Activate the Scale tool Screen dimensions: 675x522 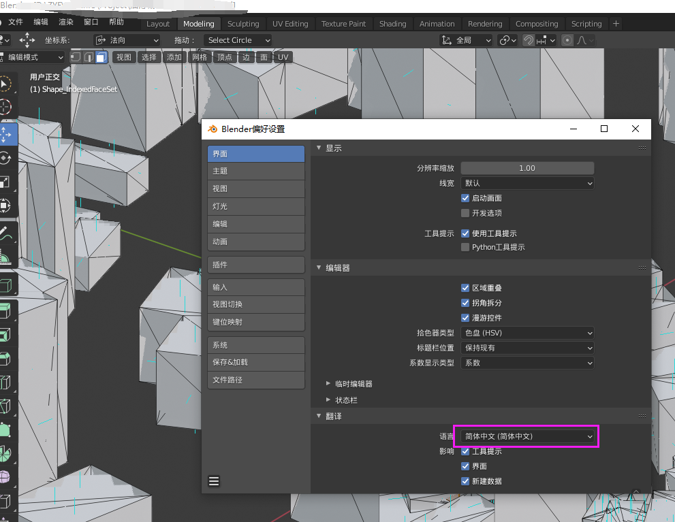click(x=5, y=182)
